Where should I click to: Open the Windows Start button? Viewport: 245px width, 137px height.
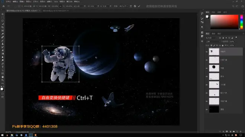click(2, 135)
